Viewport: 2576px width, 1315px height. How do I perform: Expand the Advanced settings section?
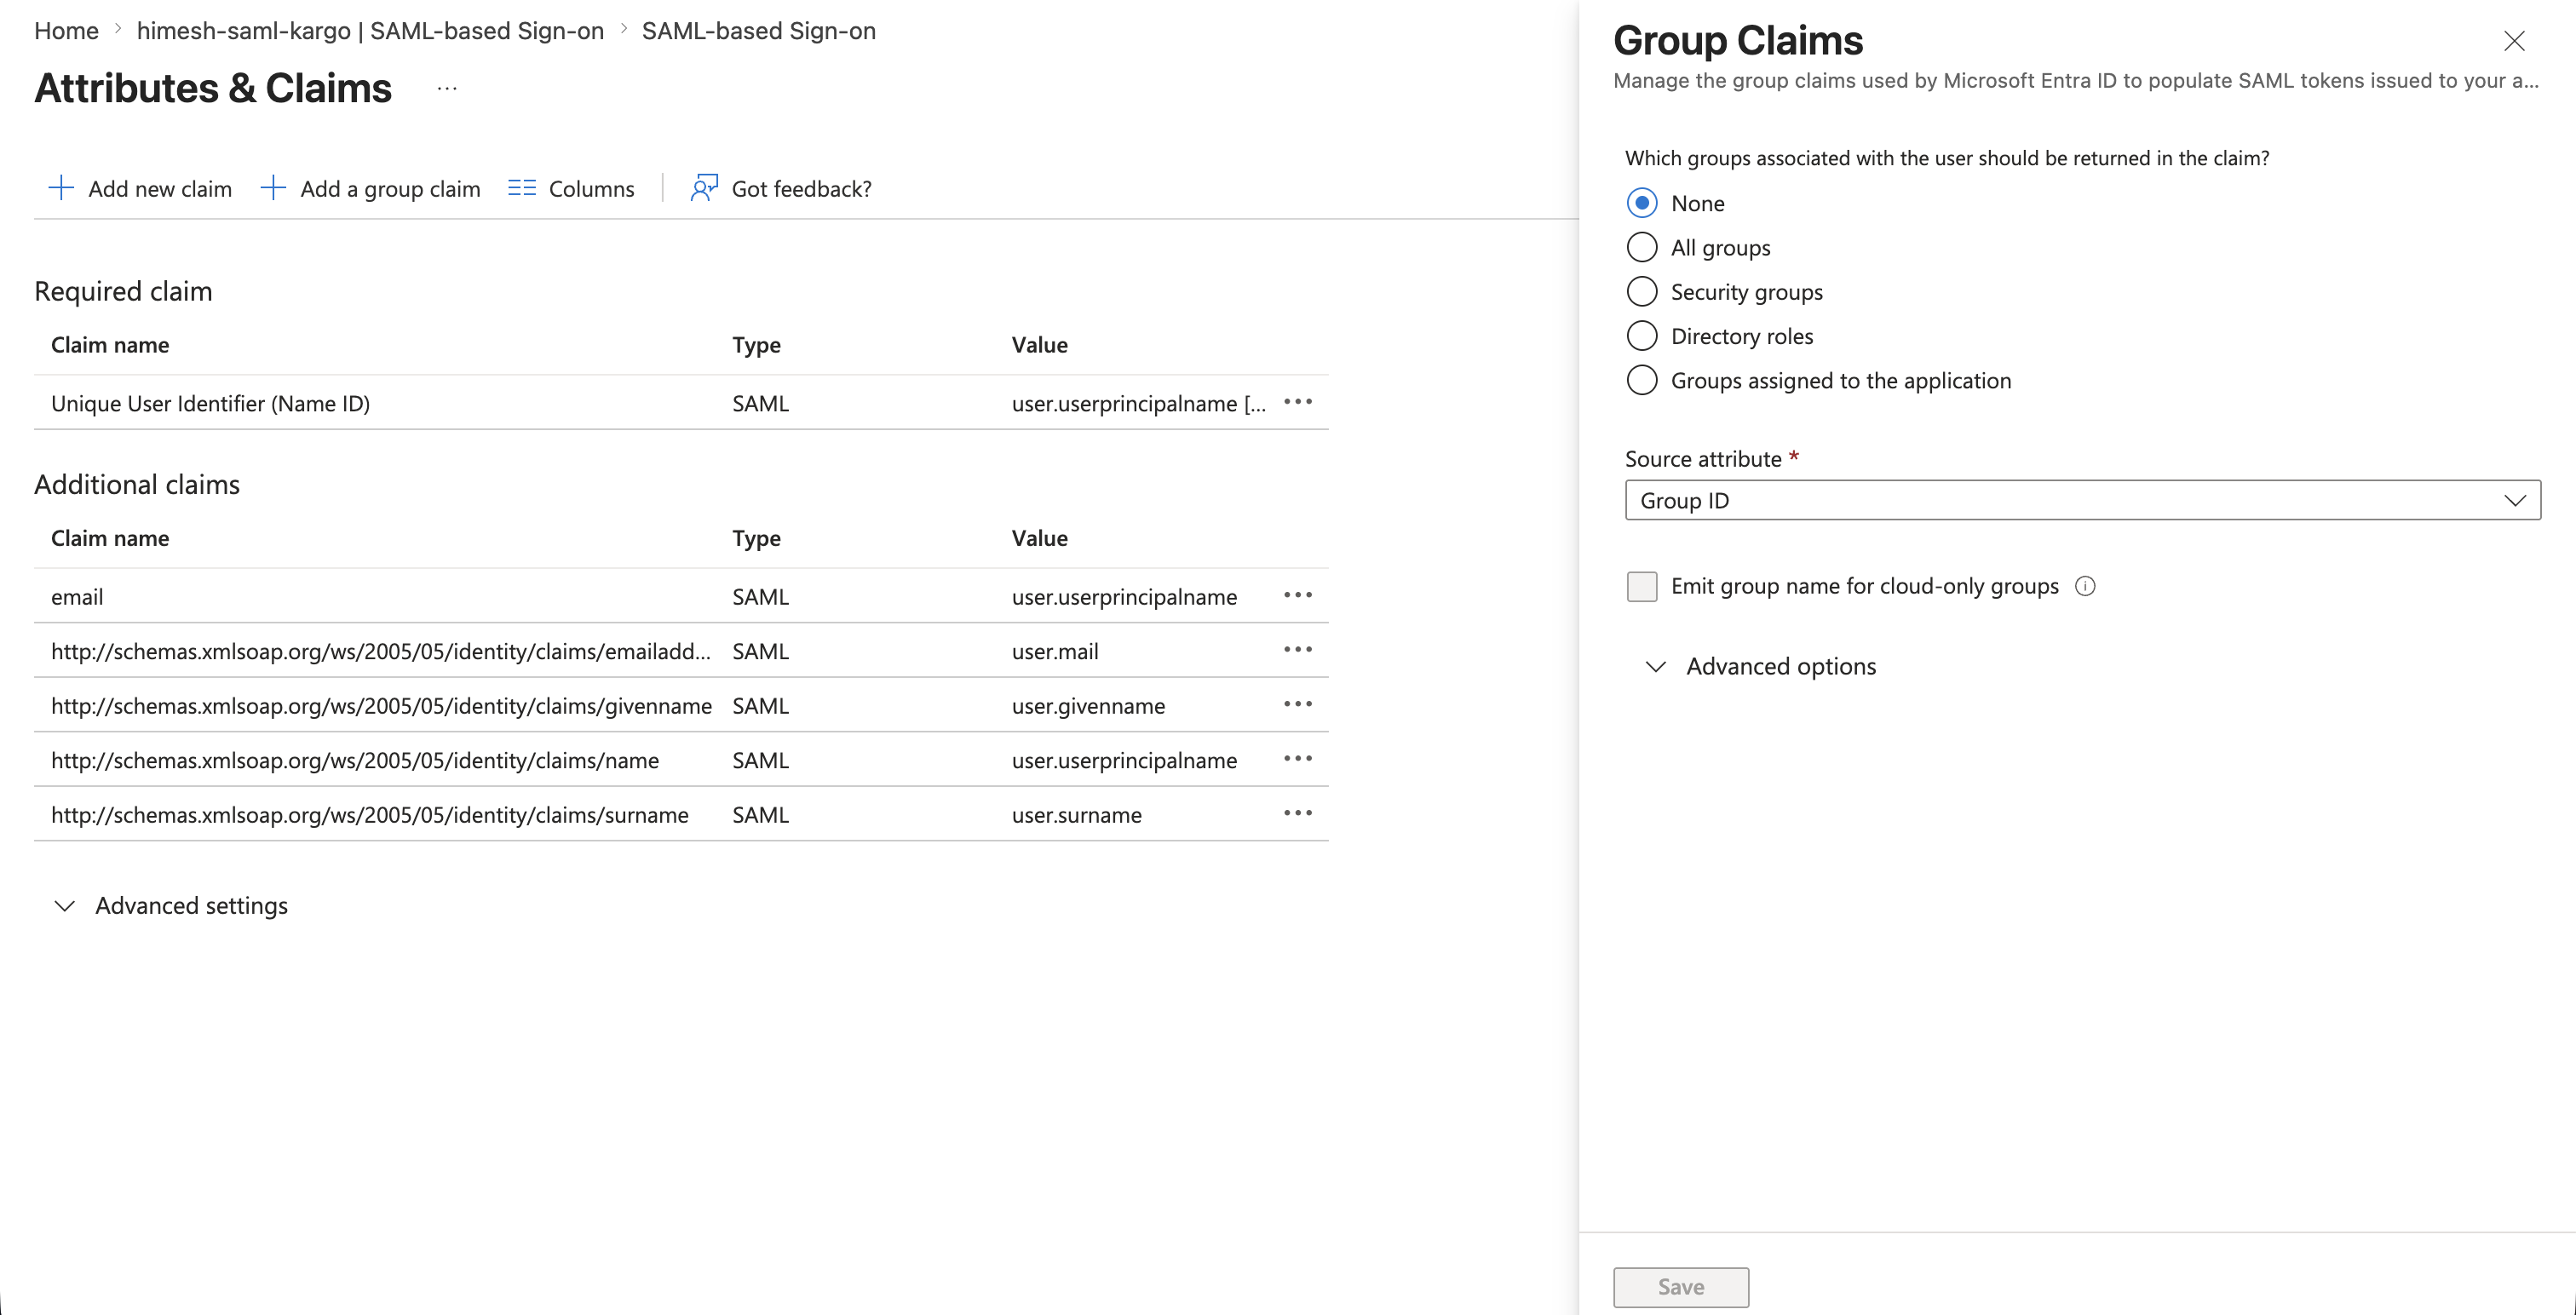coord(171,906)
